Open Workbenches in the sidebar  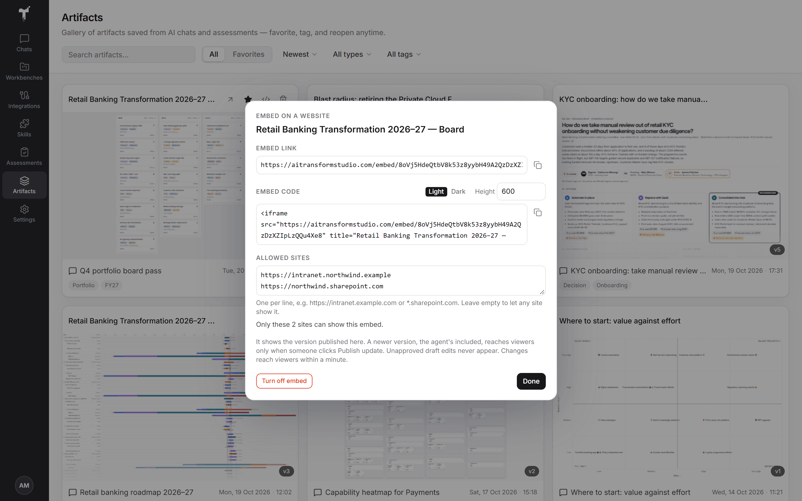pos(24,72)
